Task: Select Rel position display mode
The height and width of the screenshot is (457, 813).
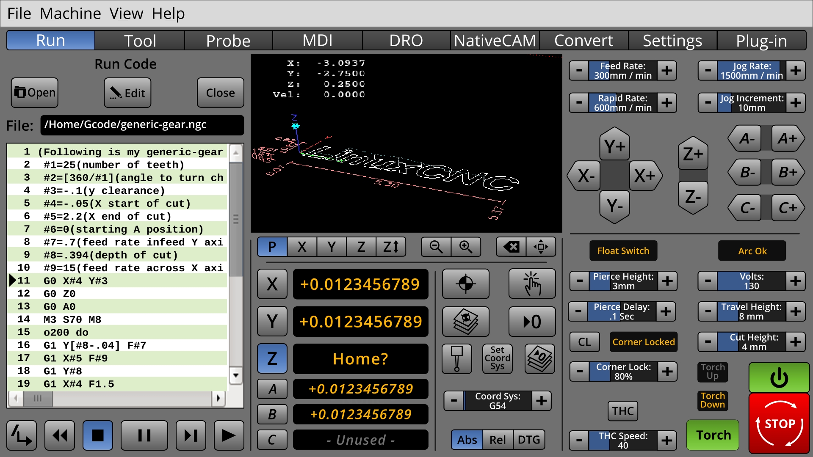Action: coord(498,440)
